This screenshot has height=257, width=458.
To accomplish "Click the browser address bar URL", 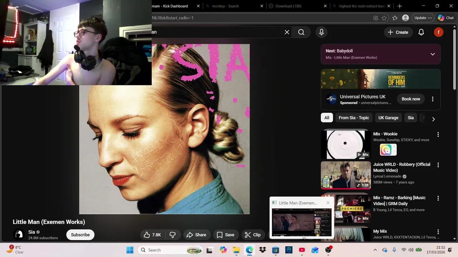I will click(172, 18).
